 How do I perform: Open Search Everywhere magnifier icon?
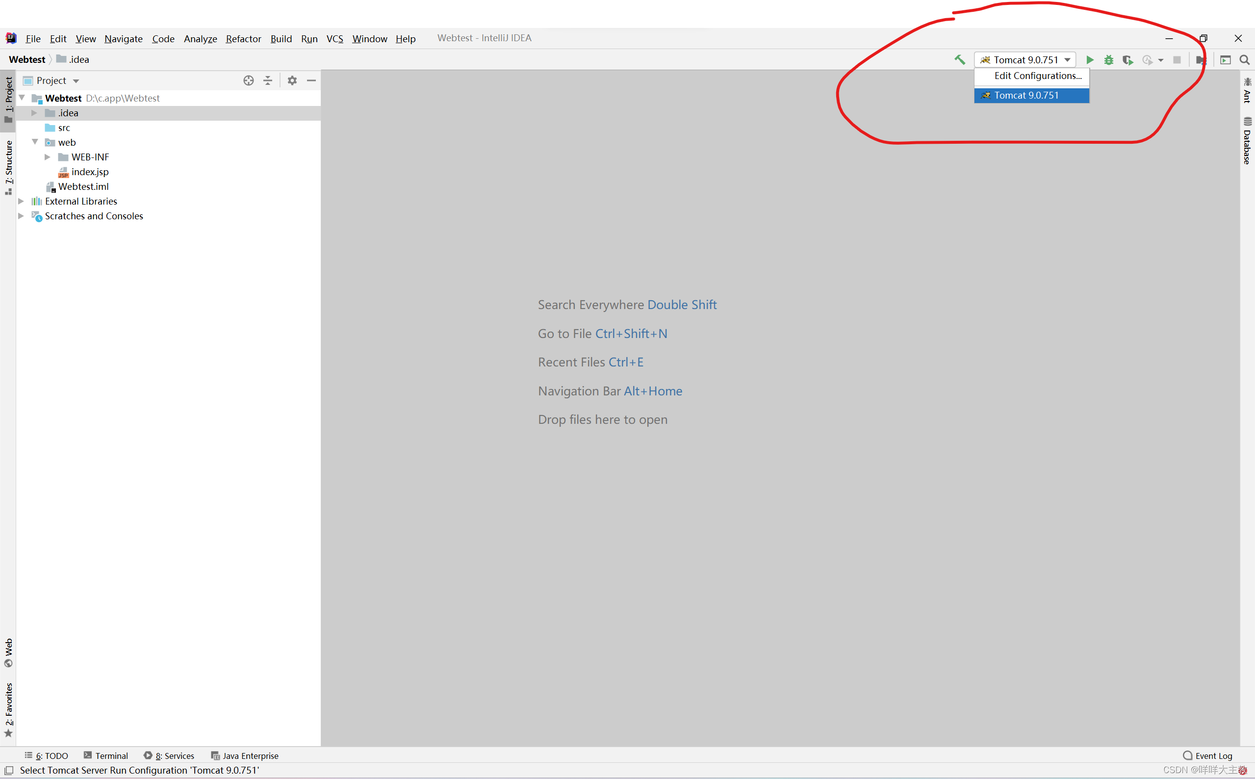(1245, 60)
